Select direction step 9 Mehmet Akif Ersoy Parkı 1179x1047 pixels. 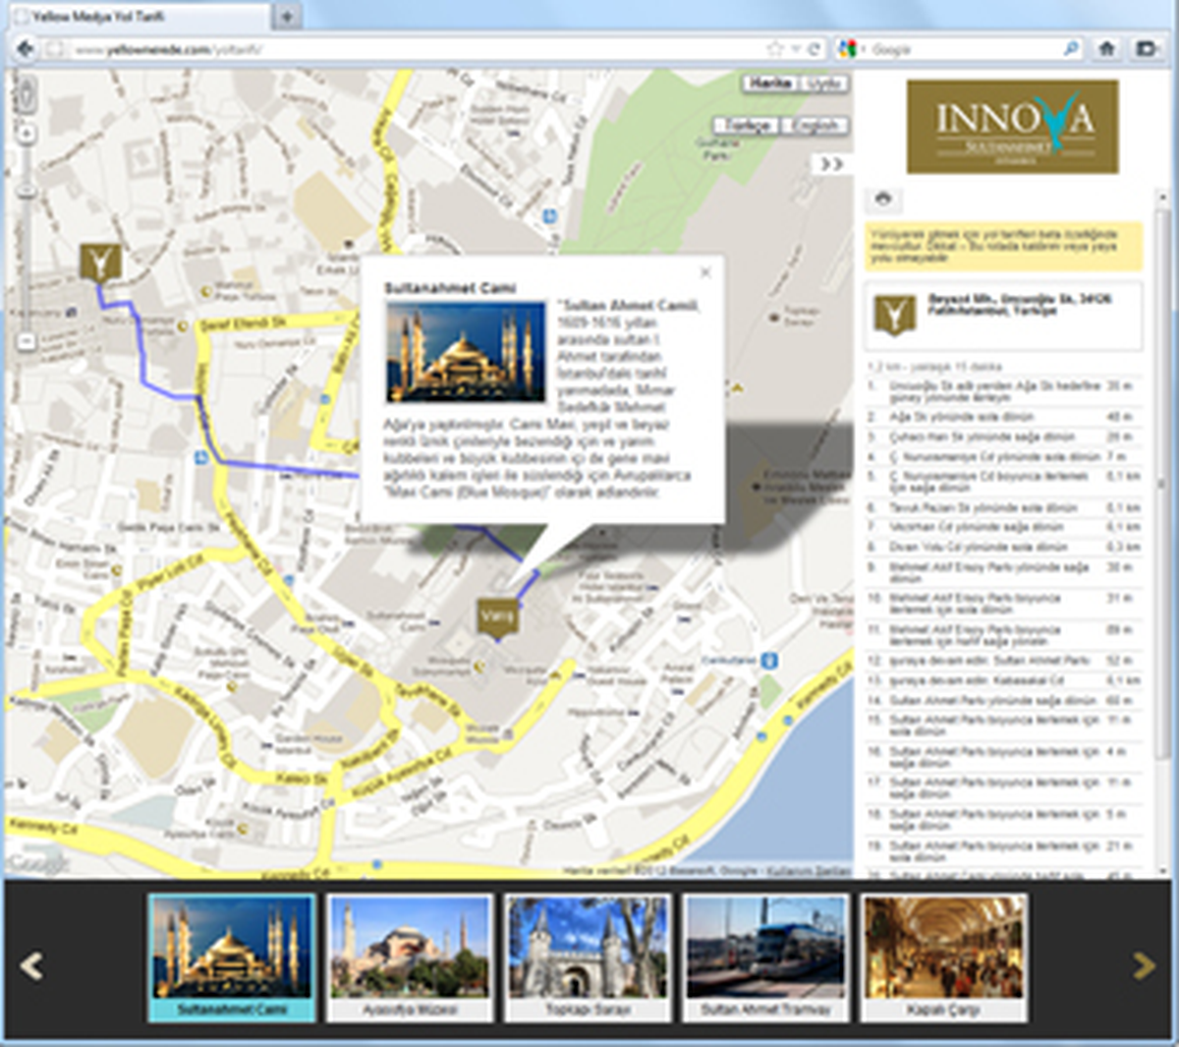point(1003,572)
